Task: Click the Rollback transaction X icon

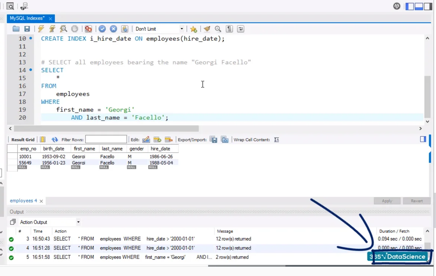Action: (113, 29)
